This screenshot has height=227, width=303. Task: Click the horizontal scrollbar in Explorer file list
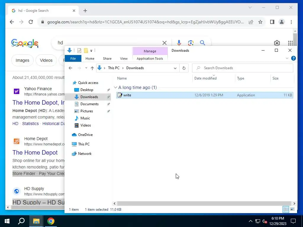(x=204, y=203)
